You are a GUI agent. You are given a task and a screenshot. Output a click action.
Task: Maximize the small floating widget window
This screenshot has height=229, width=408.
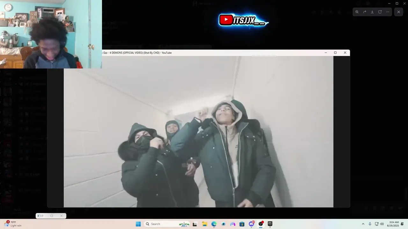pos(52,216)
